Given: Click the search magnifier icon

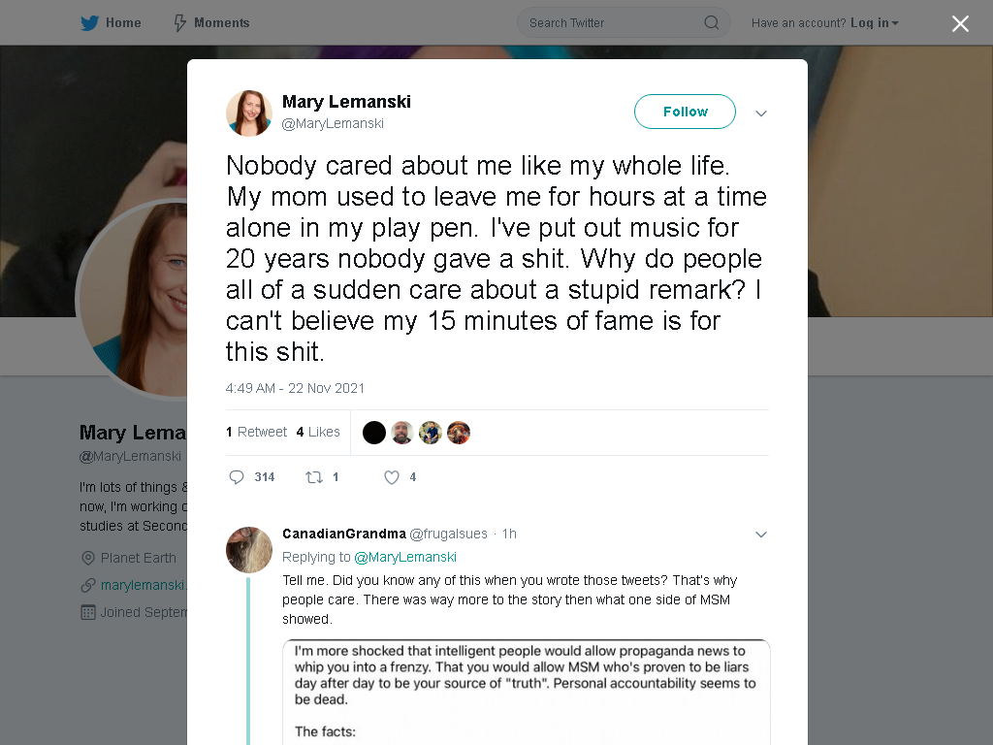Looking at the screenshot, I should pos(711,23).
